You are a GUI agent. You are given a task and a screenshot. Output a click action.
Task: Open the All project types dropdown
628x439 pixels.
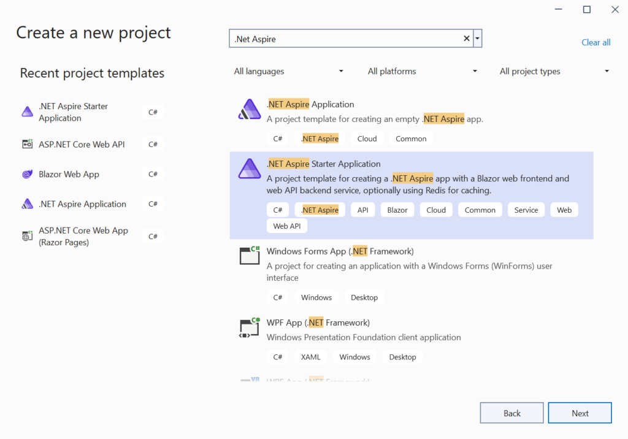(552, 71)
